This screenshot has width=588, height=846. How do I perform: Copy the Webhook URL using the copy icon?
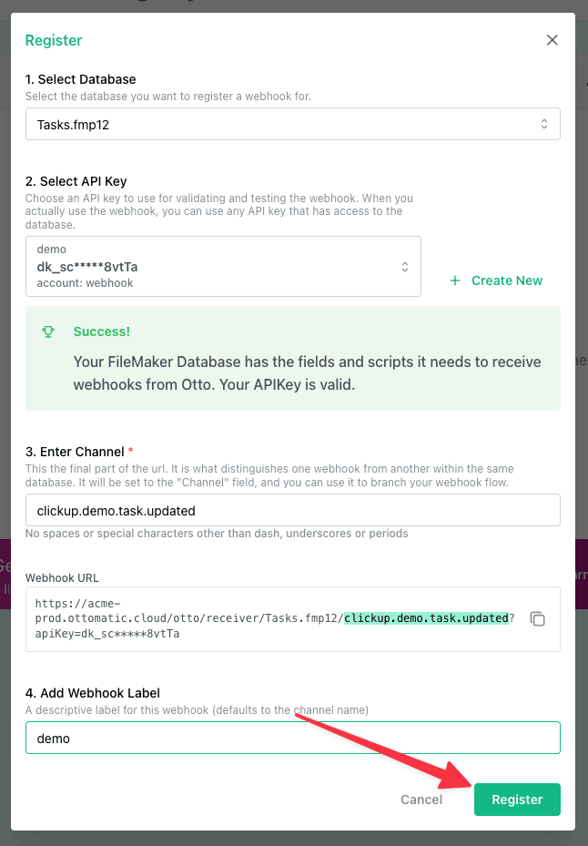tap(537, 617)
